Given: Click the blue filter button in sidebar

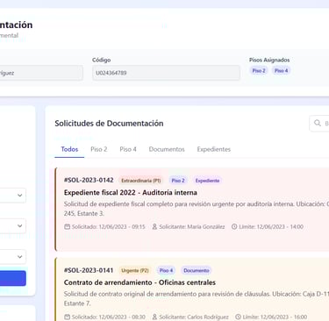Looking at the screenshot, I should 13,278.
